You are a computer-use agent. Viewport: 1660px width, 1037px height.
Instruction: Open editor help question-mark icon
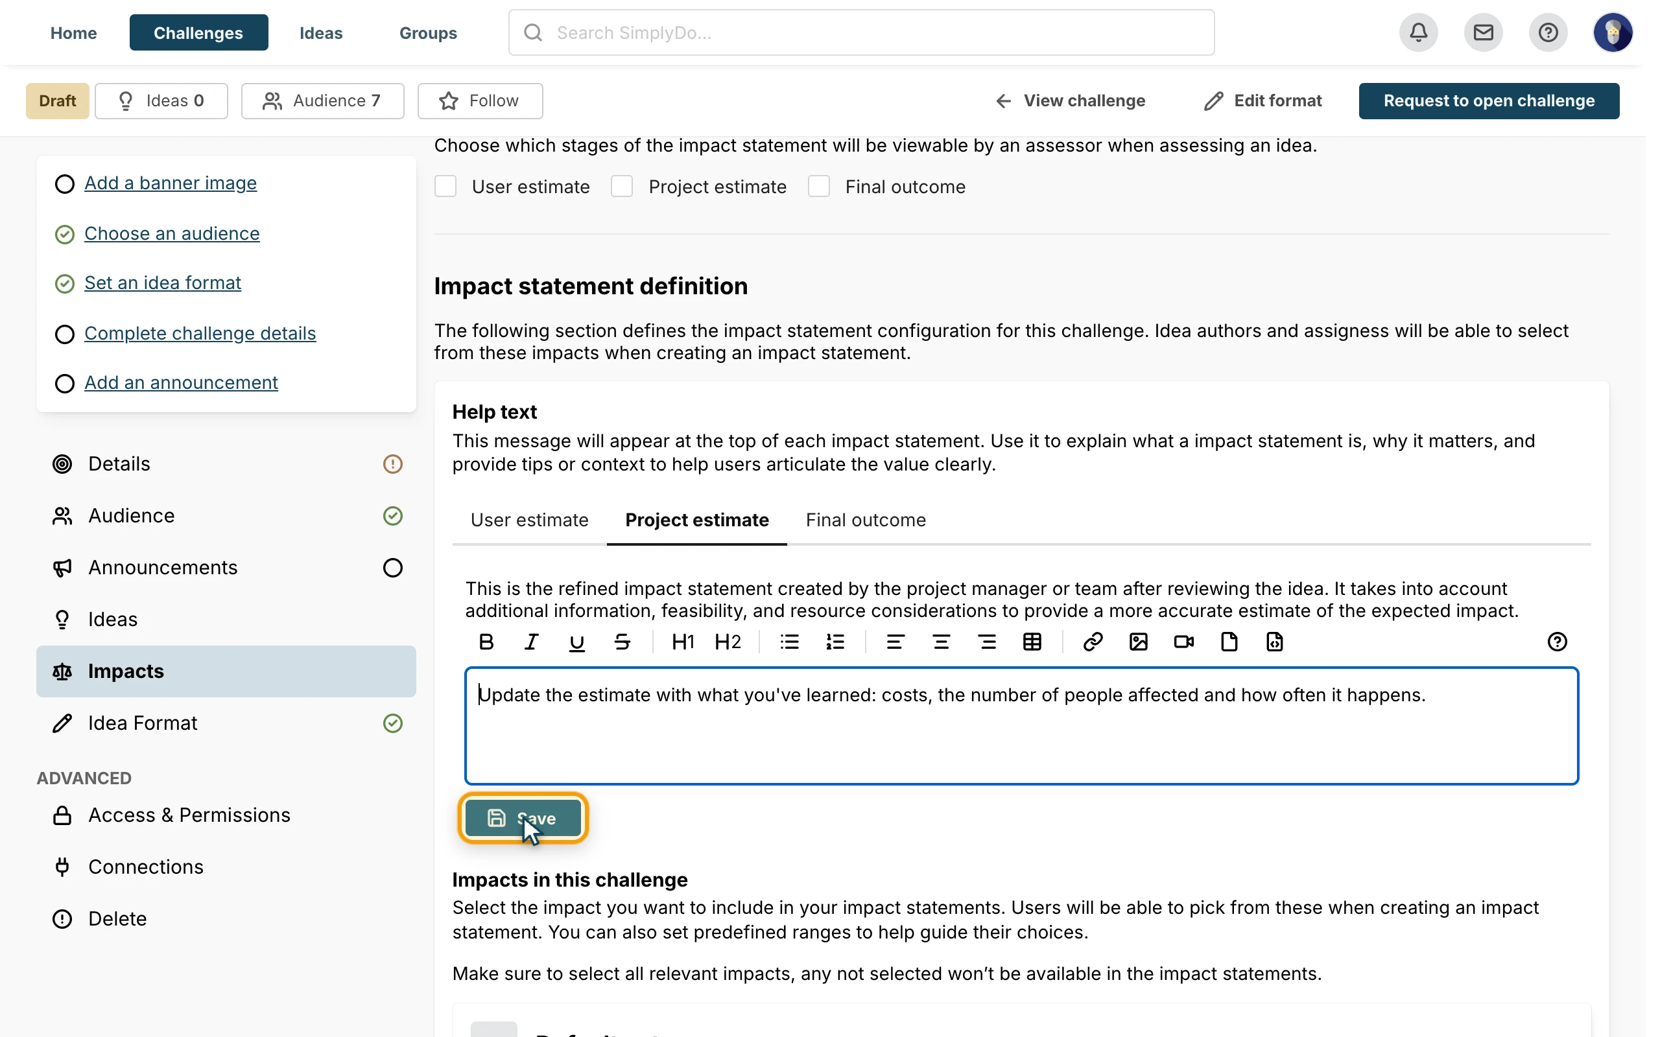point(1557,642)
